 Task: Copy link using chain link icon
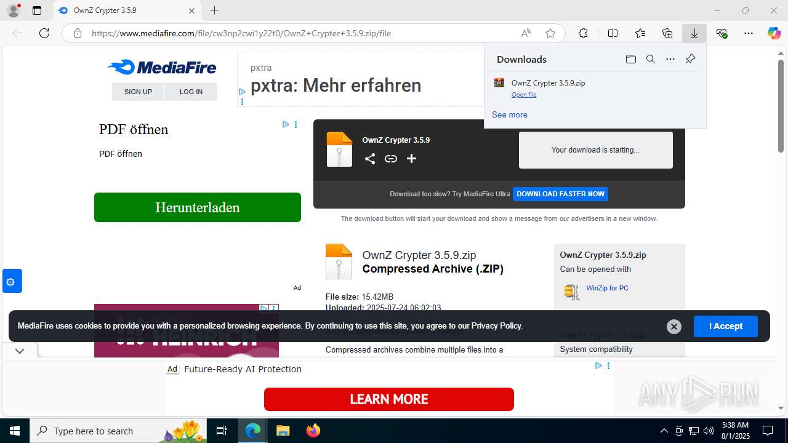coord(391,159)
